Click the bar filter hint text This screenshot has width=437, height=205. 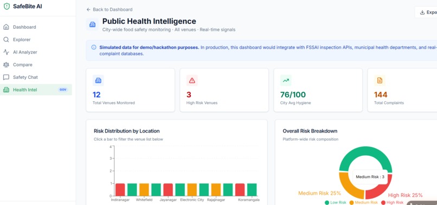(x=128, y=139)
